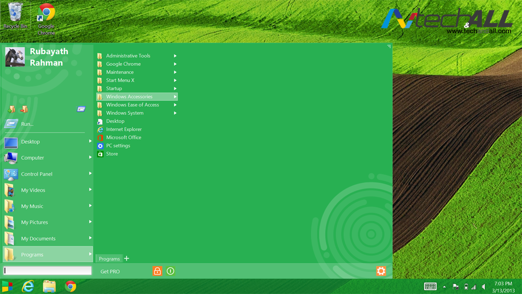Click the orange lock icon
This screenshot has width=522, height=294.
pyautogui.click(x=157, y=271)
